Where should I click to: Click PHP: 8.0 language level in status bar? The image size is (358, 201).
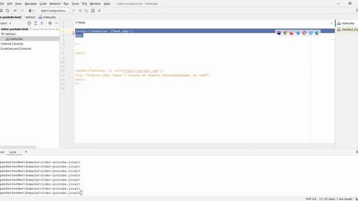(x=311, y=199)
